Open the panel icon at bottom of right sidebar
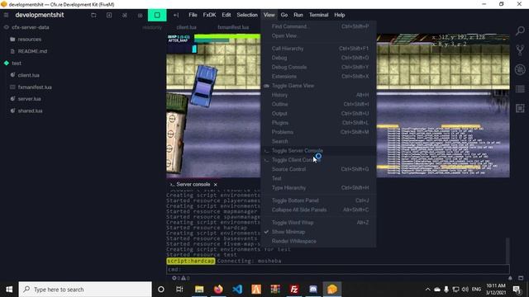Viewport: 529px width, 297px height. (x=520, y=108)
